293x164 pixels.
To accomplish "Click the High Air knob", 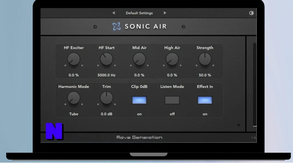I will (x=172, y=59).
